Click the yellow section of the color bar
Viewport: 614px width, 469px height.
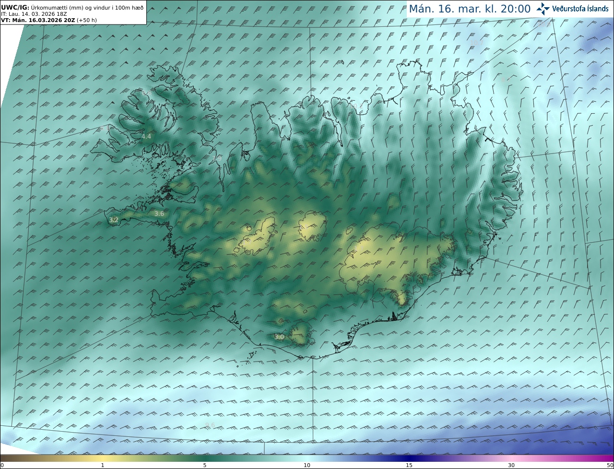coord(103,458)
